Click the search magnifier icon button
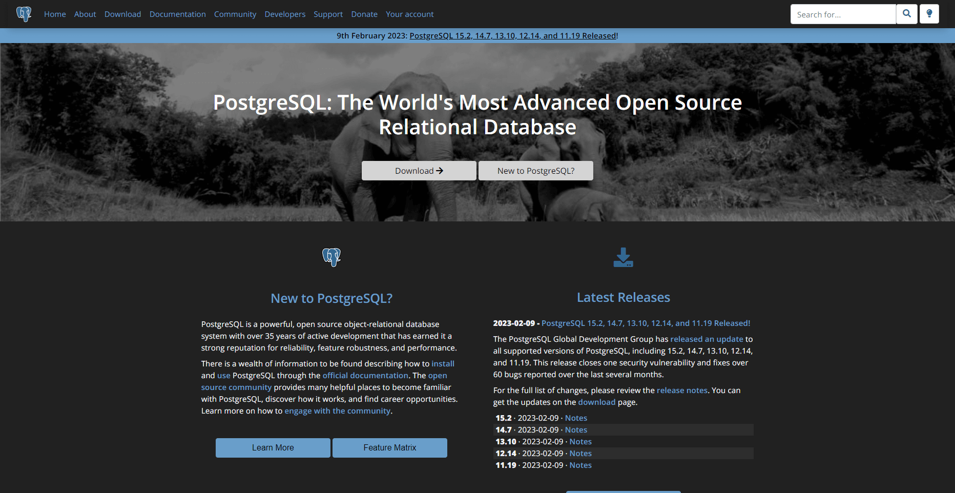 coord(907,14)
